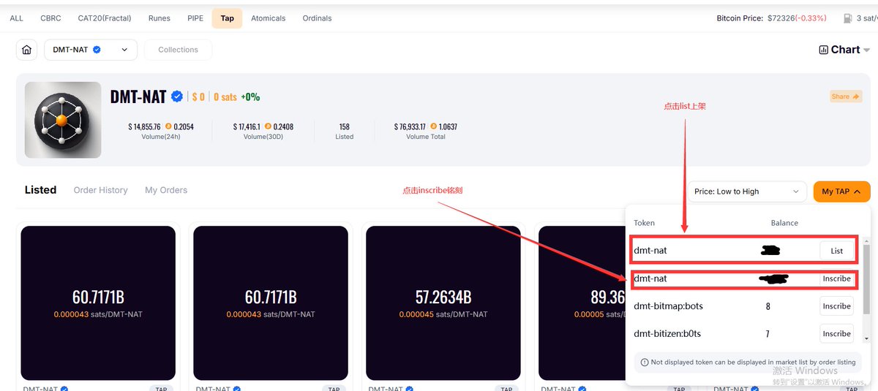Image resolution: width=878 pixels, height=391 pixels.
Task: Select the Tap tab
Action: [x=228, y=18]
